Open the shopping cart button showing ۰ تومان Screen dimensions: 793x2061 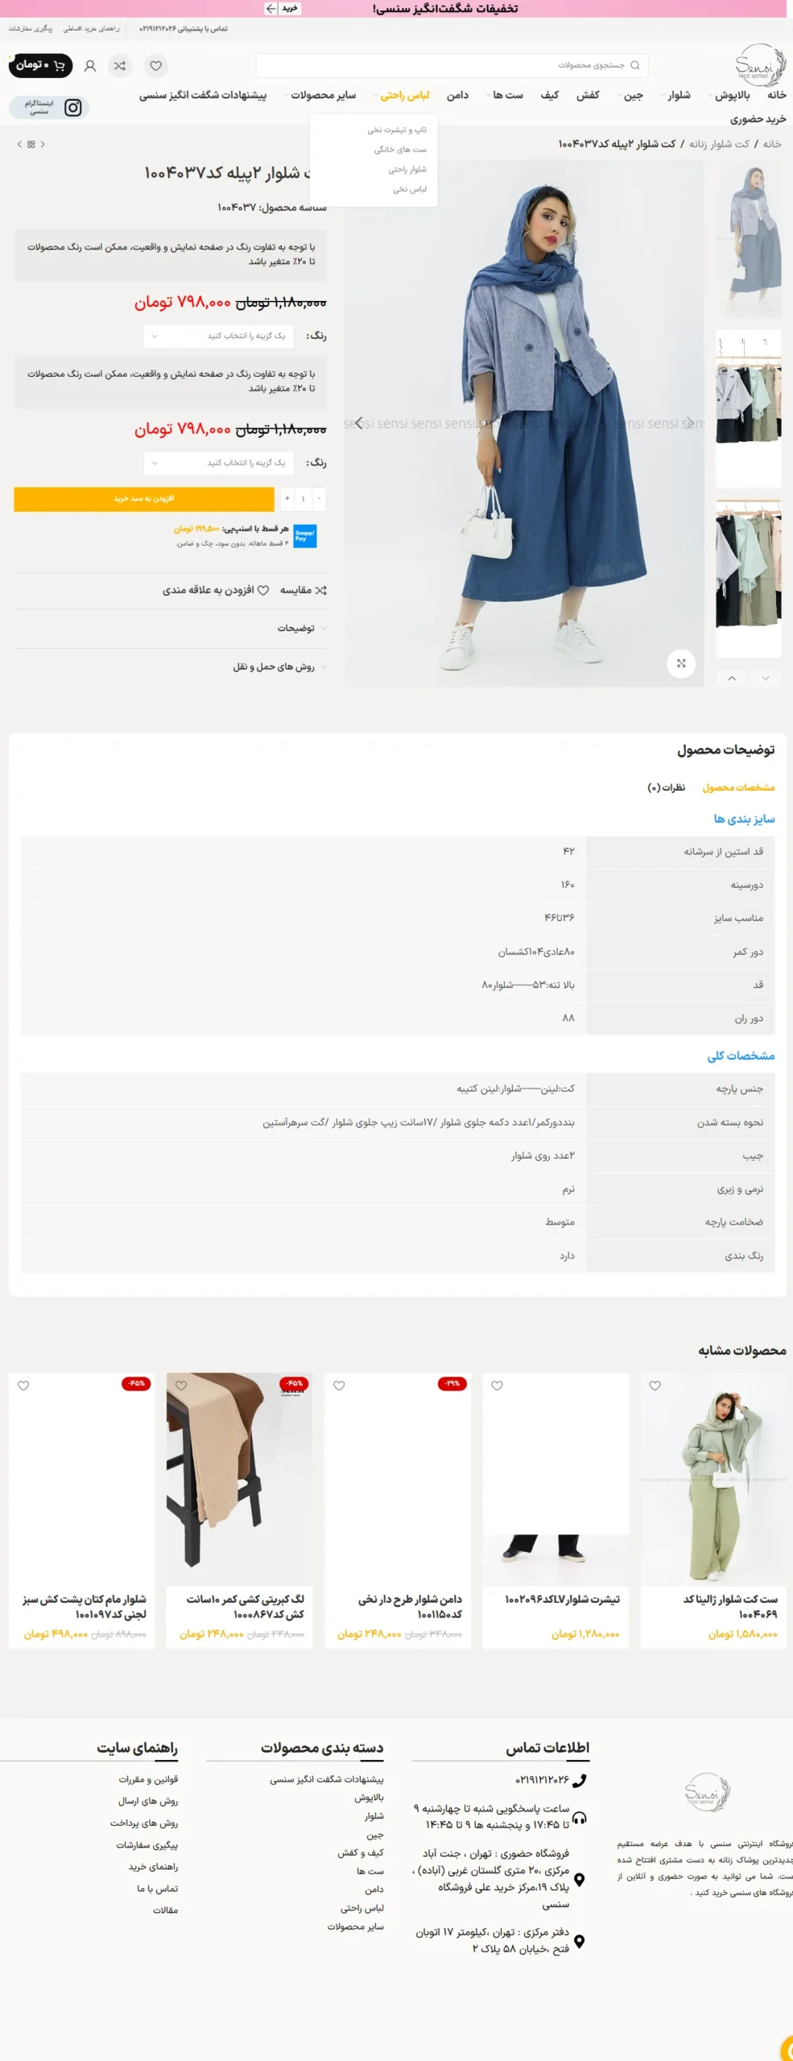click(x=40, y=65)
